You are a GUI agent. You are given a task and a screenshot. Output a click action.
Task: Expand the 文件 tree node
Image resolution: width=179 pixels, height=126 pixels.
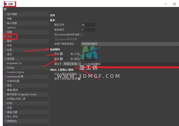tap(5, 37)
